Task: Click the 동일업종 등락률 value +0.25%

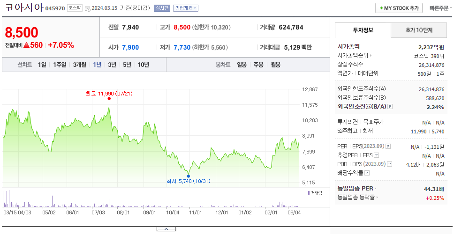Action: [x=435, y=198]
